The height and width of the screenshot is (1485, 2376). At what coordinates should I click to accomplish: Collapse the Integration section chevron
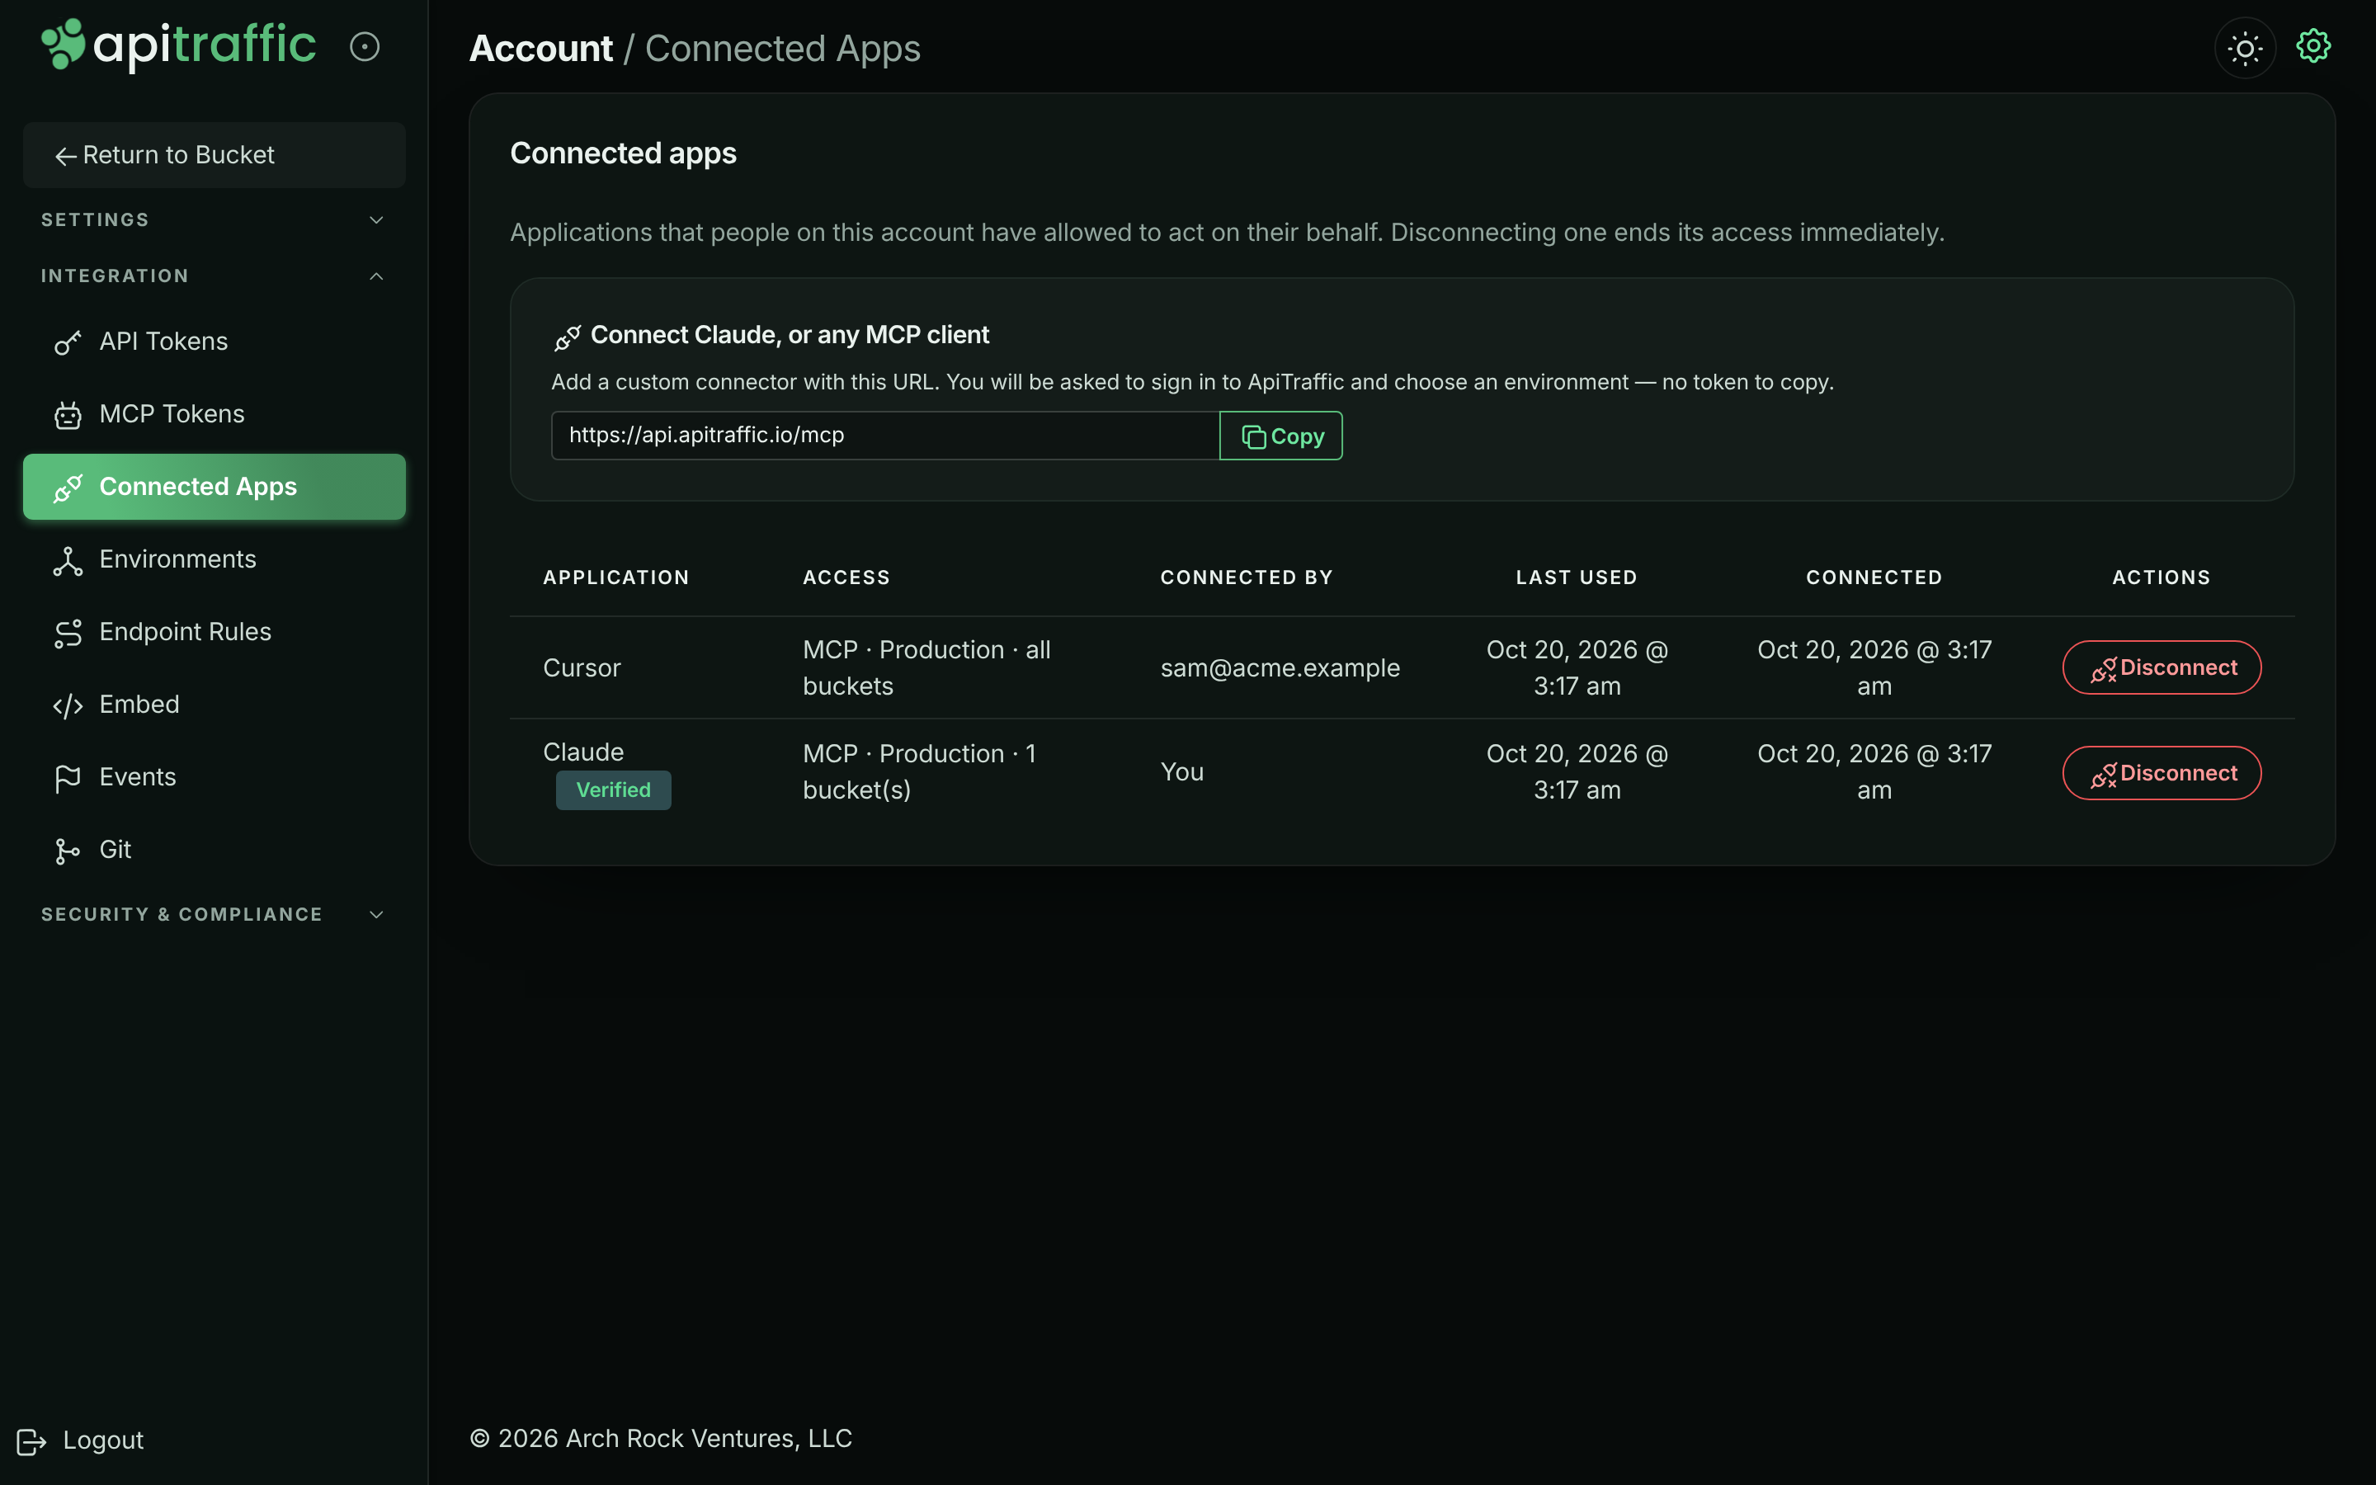pyautogui.click(x=376, y=276)
